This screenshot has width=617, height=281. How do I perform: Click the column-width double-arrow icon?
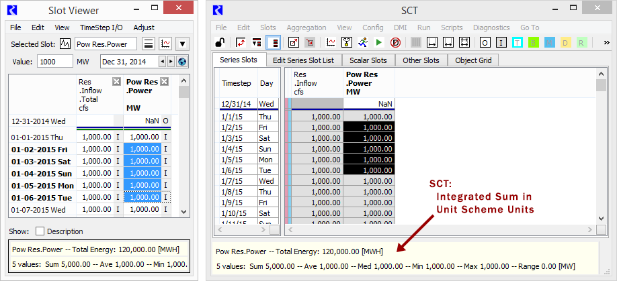(x=448, y=42)
